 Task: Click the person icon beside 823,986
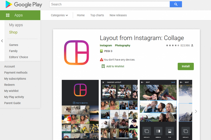(x=192, y=45)
